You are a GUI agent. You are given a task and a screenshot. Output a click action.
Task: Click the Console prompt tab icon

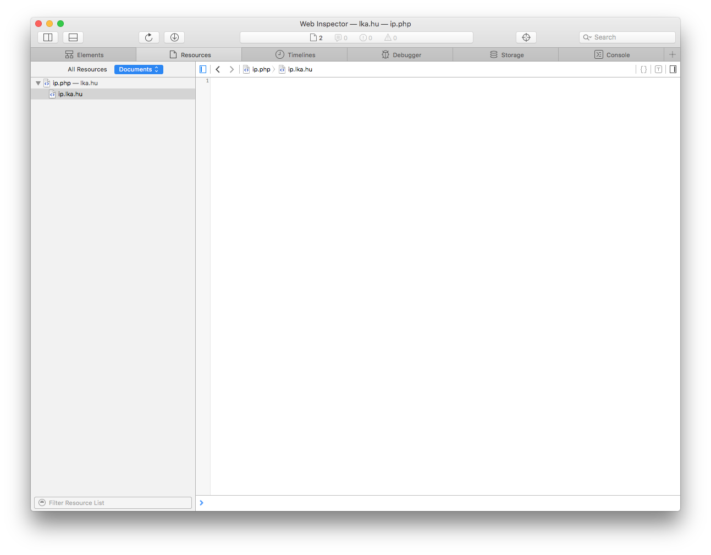pos(599,54)
